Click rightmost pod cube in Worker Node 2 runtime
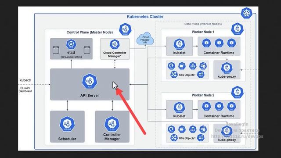This screenshot has width=281, height=158. tap(231, 106)
